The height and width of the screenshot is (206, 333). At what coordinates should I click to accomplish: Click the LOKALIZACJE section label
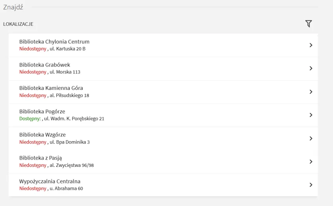coord(18,24)
